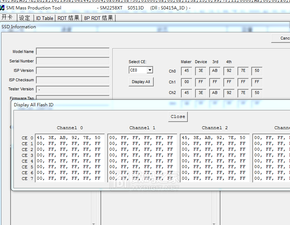Select the 8P RDT 结果 tab
The image size is (290, 225).
coord(99,18)
